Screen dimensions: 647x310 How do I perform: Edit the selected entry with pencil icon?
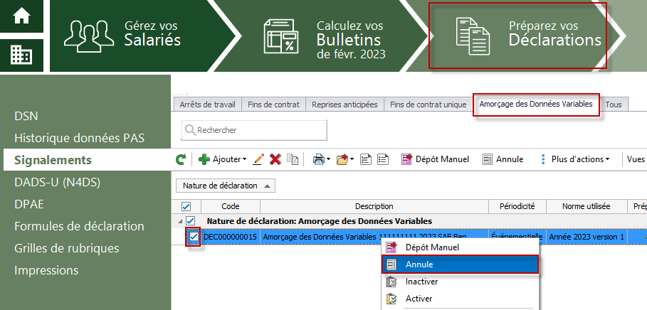(258, 159)
